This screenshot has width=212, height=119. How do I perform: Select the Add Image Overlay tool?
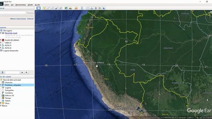(x=57, y=8)
